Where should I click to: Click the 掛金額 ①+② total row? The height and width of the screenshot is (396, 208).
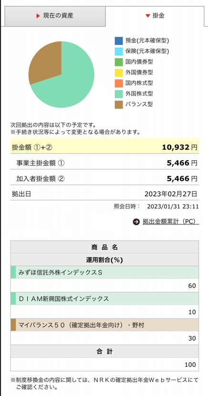(x=104, y=146)
